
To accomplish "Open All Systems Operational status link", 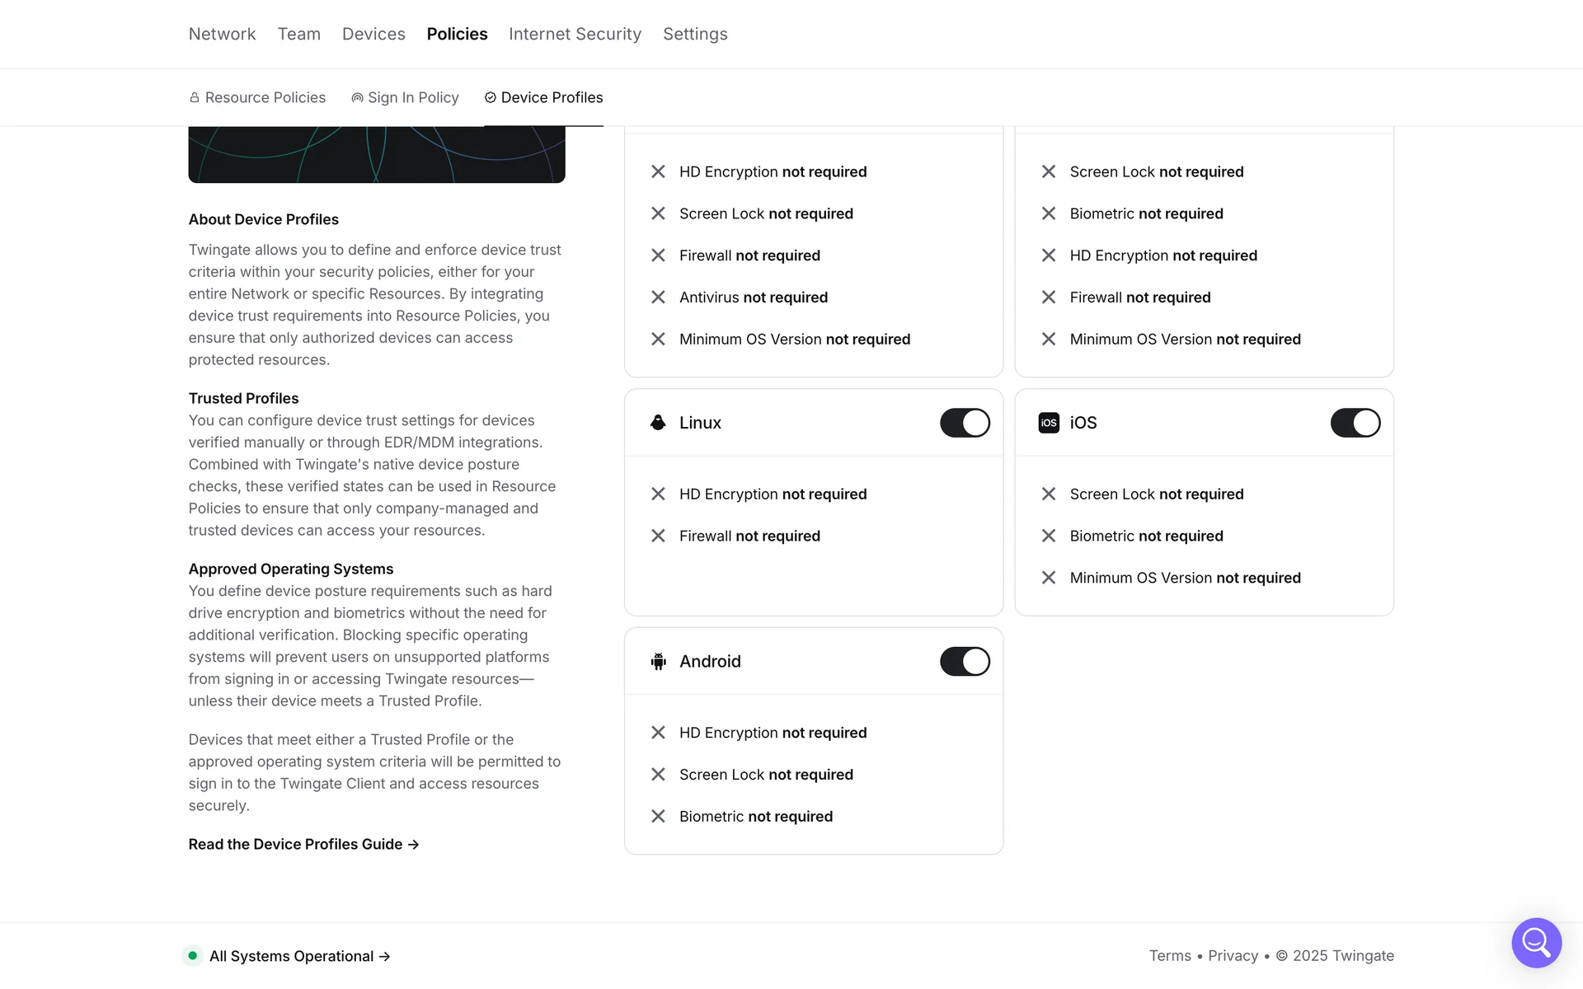I will tap(299, 956).
